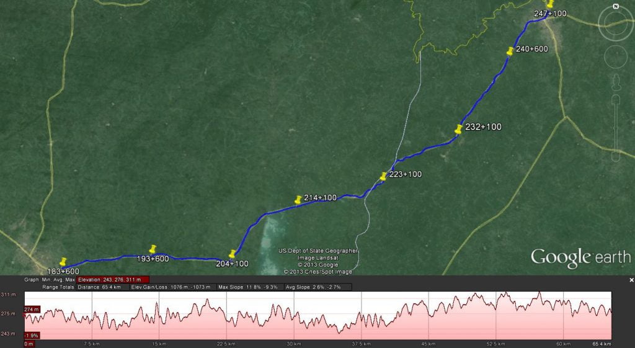Click the Elevation 243, 276, 311 m metric
Viewport: 635px width, 348px height.
(x=113, y=280)
